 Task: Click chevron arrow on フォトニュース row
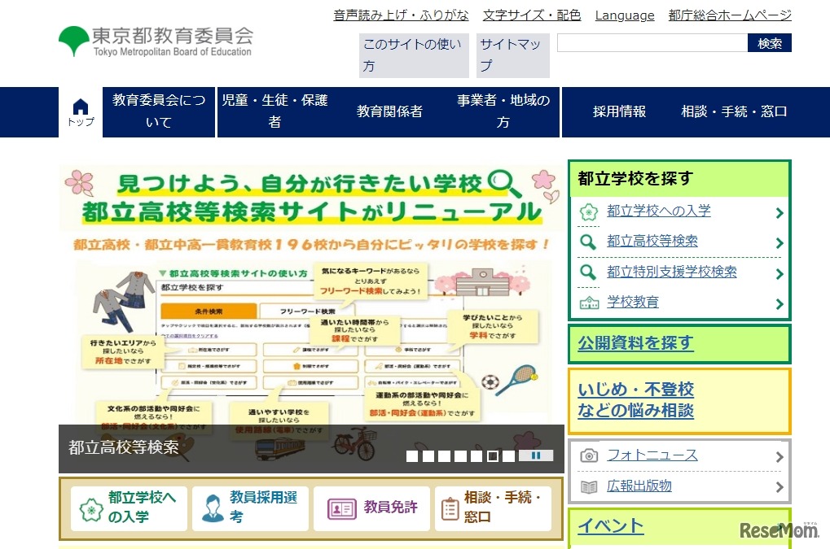pos(779,457)
